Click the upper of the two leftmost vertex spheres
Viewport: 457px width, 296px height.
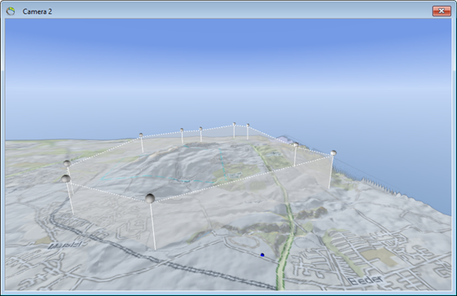point(67,163)
